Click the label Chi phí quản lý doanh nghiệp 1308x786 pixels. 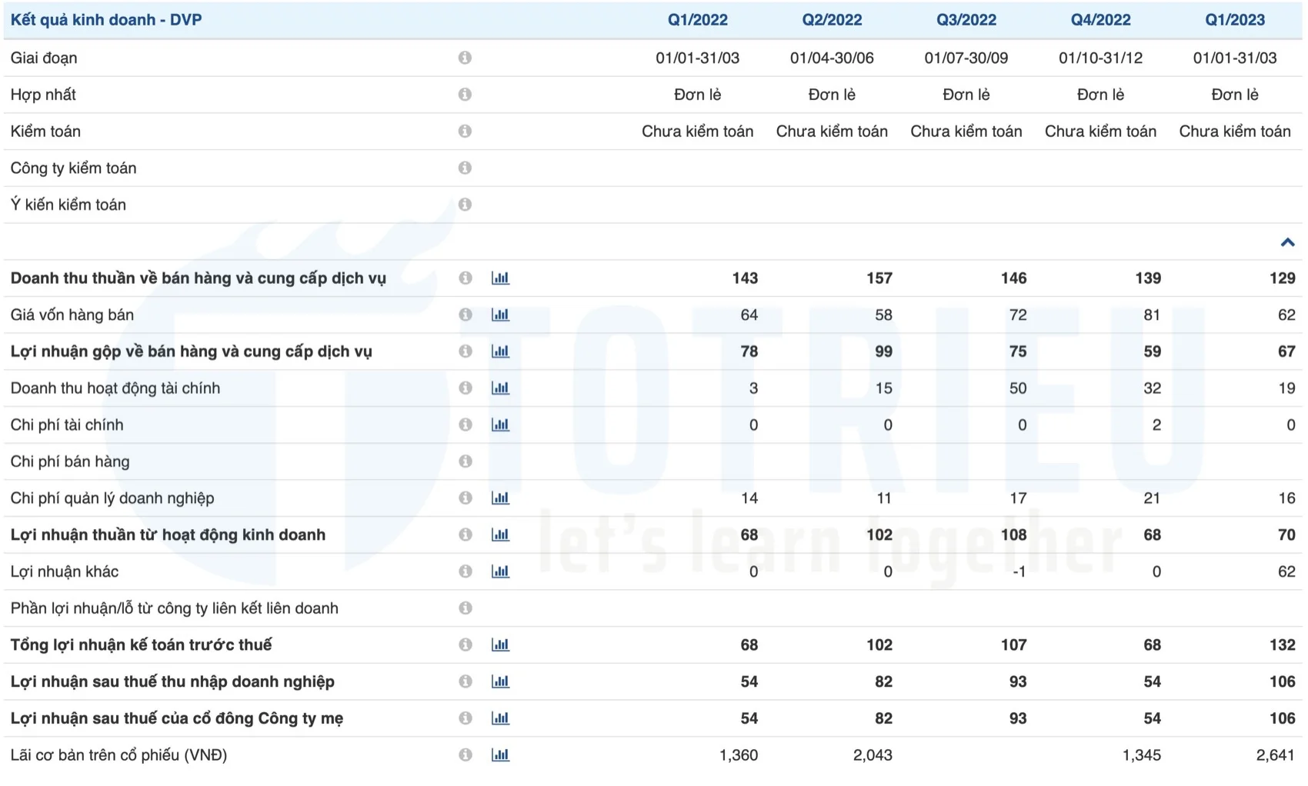tap(112, 498)
